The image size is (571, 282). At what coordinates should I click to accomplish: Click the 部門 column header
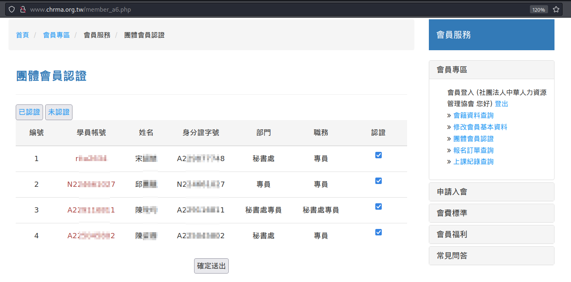click(264, 133)
